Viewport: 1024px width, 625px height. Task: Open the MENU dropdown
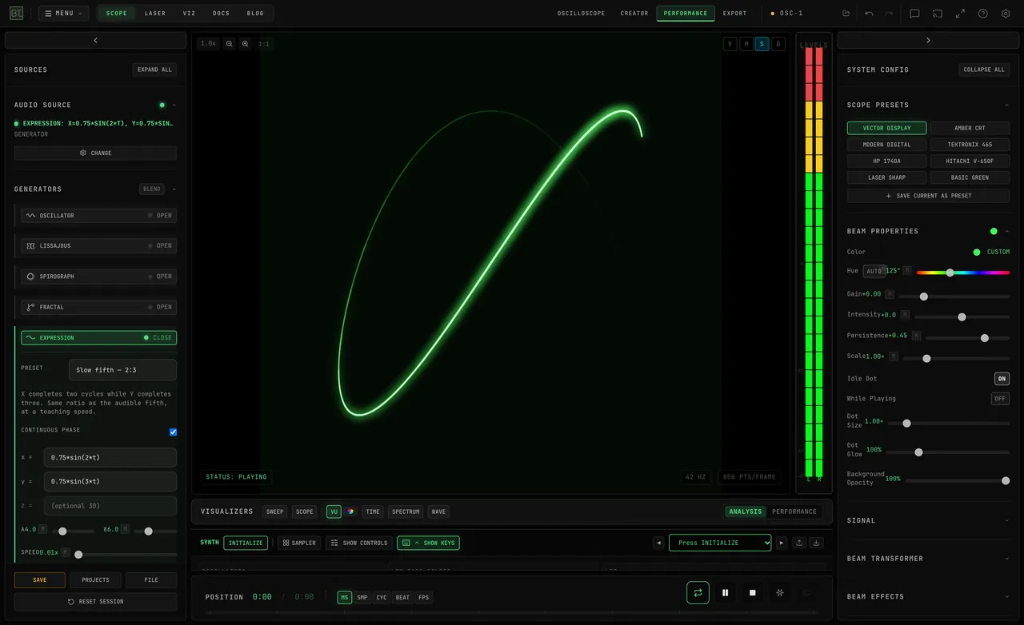pos(63,14)
